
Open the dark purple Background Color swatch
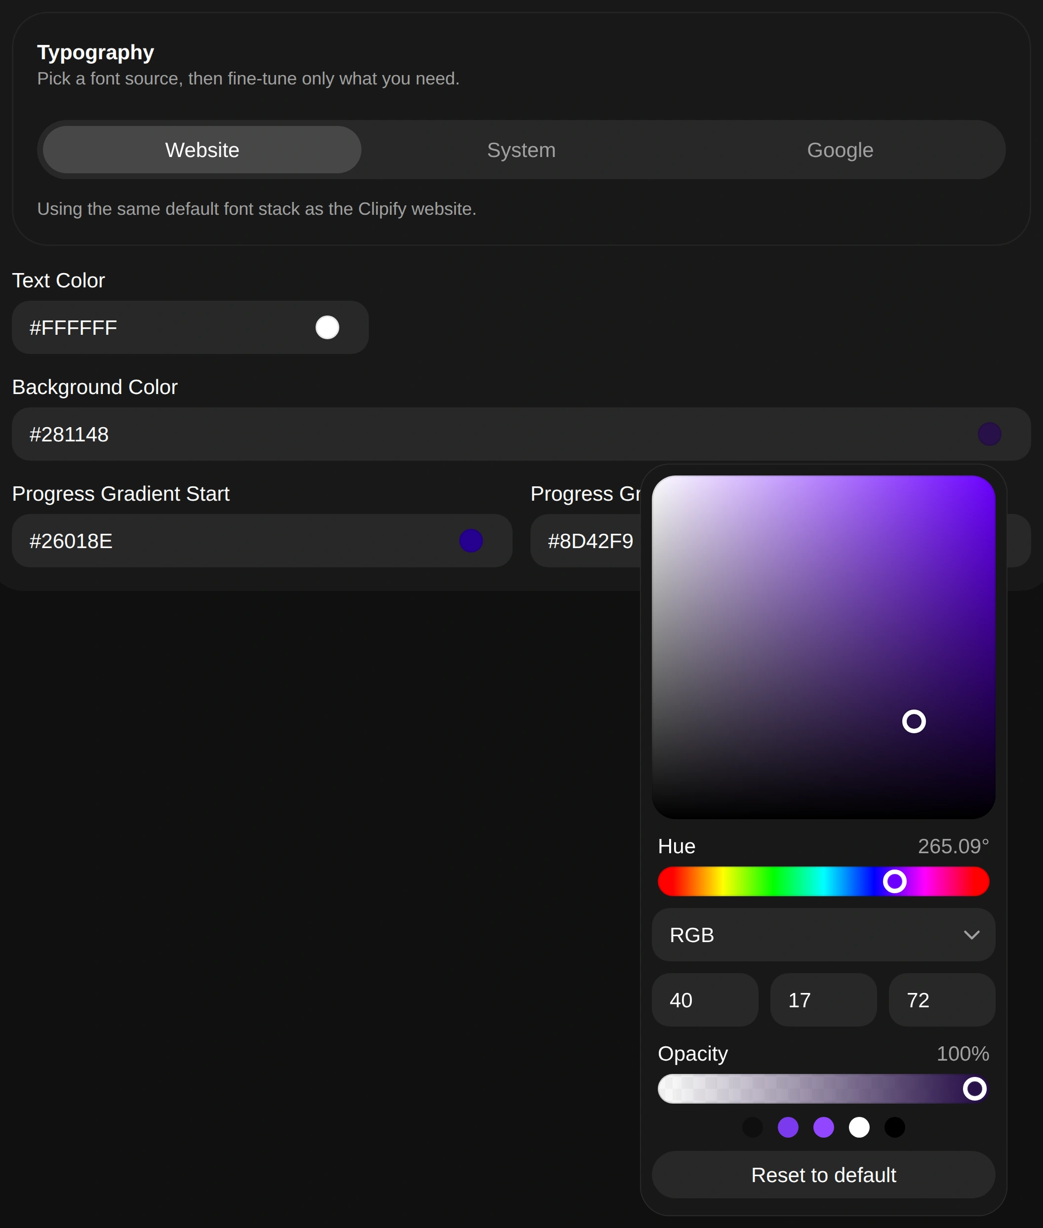989,434
